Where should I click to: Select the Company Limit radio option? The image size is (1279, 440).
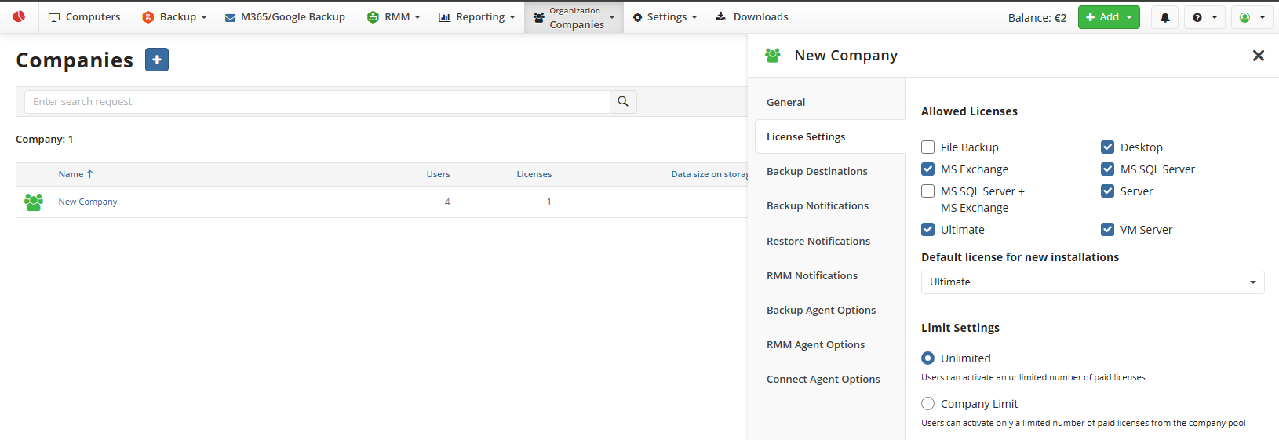click(x=927, y=404)
